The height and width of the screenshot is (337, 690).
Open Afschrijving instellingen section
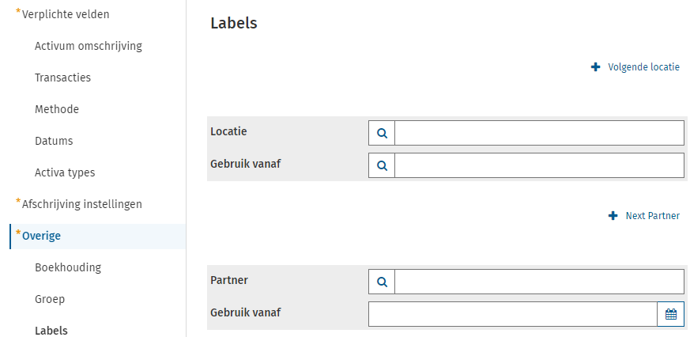tap(82, 204)
